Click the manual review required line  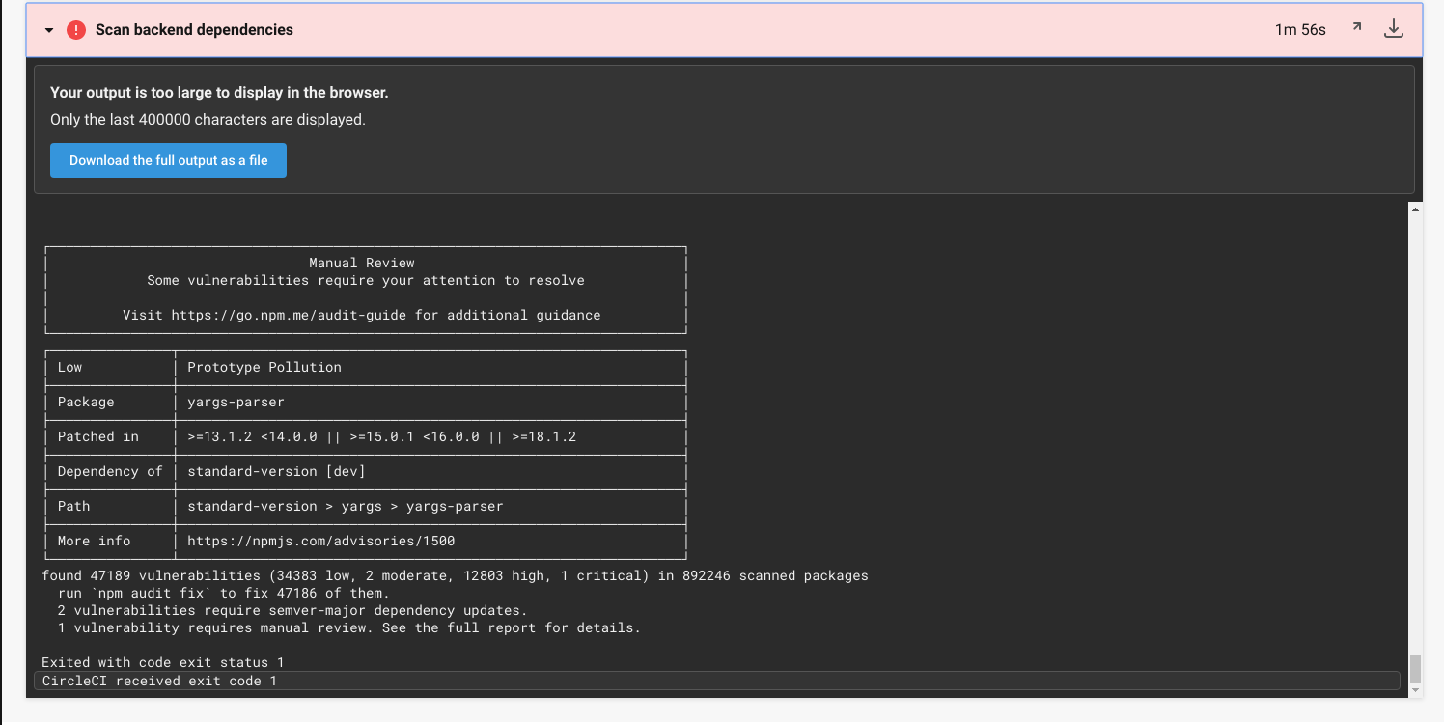[x=349, y=627]
